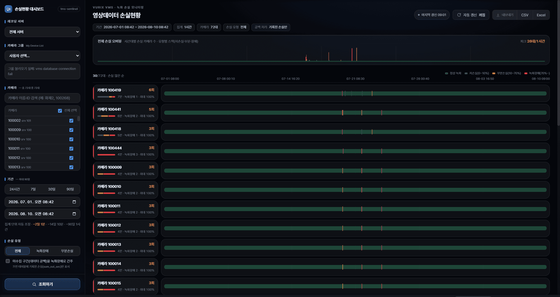
Task: Click the 부분손실(10~70%) legend swatch
Action: (494, 73)
